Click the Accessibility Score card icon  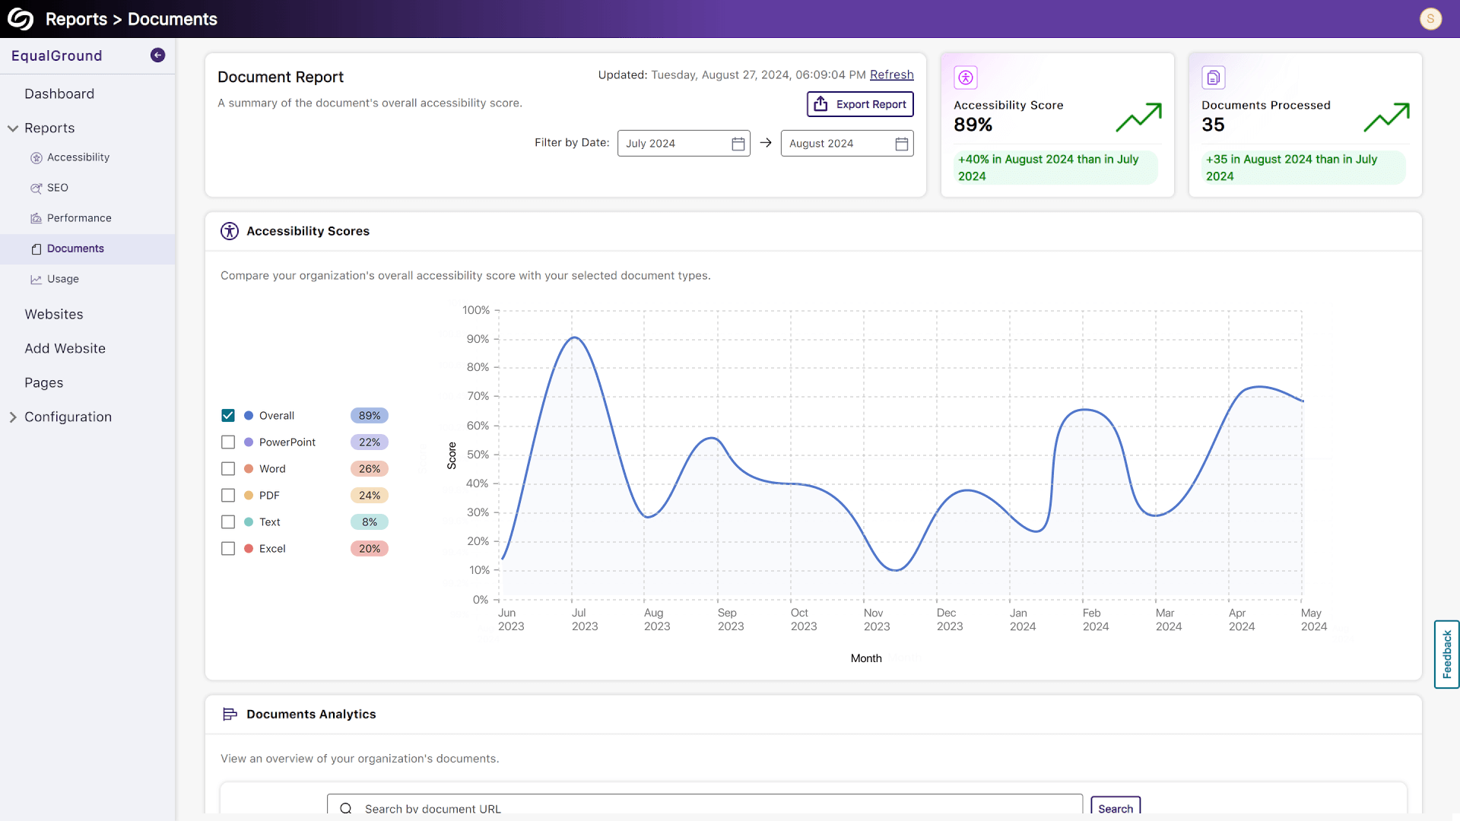pos(966,78)
